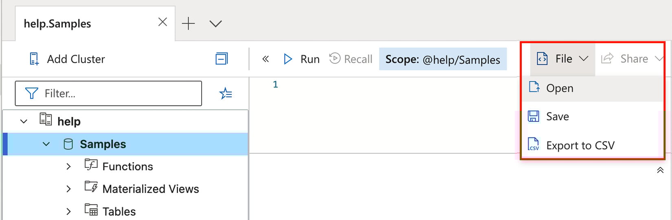The image size is (672, 220).
Task: Click the favorites star filter icon
Action: 226,94
